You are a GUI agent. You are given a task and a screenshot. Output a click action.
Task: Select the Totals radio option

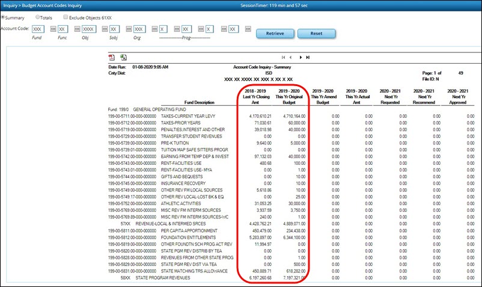point(37,17)
